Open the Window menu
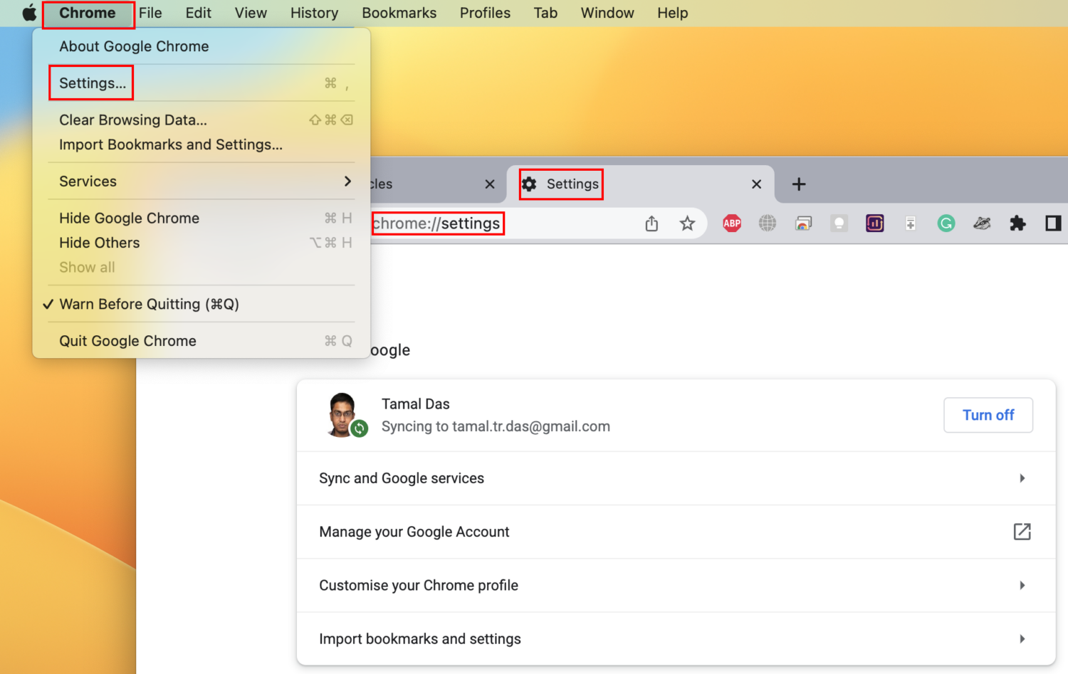 (x=607, y=13)
